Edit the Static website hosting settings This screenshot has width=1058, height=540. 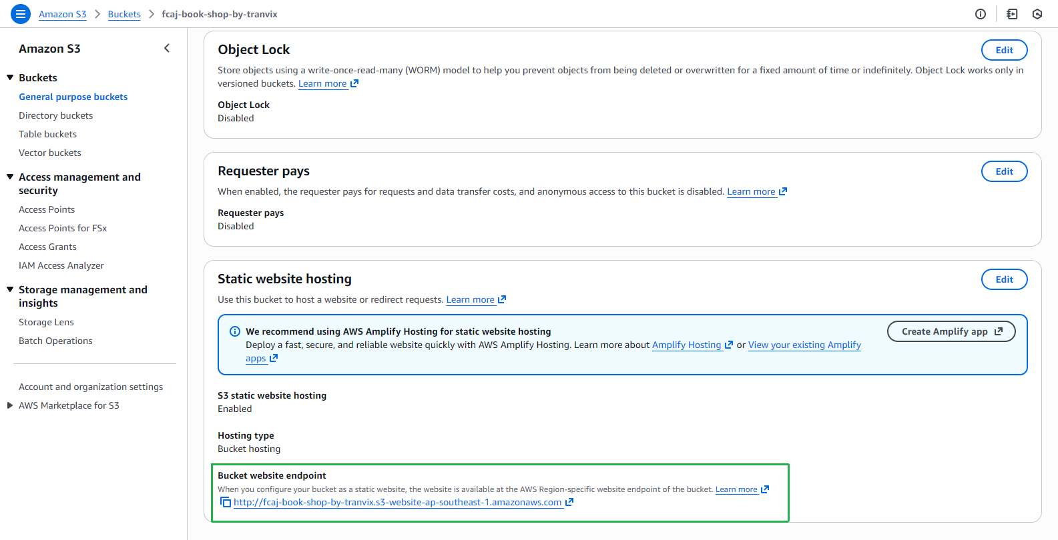click(x=1004, y=279)
